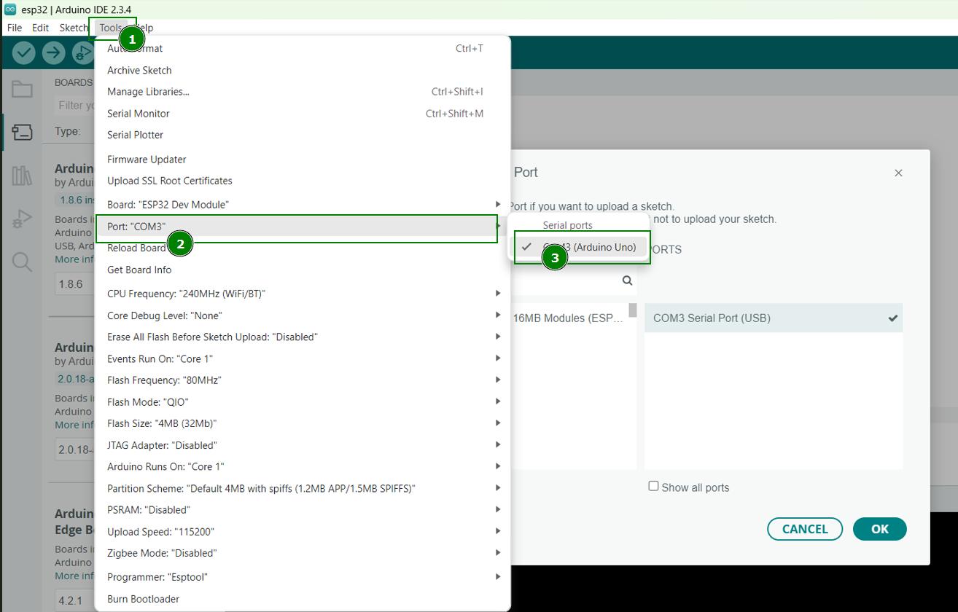Image resolution: width=958 pixels, height=612 pixels.
Task: Click the CANCEL button
Action: coord(805,529)
